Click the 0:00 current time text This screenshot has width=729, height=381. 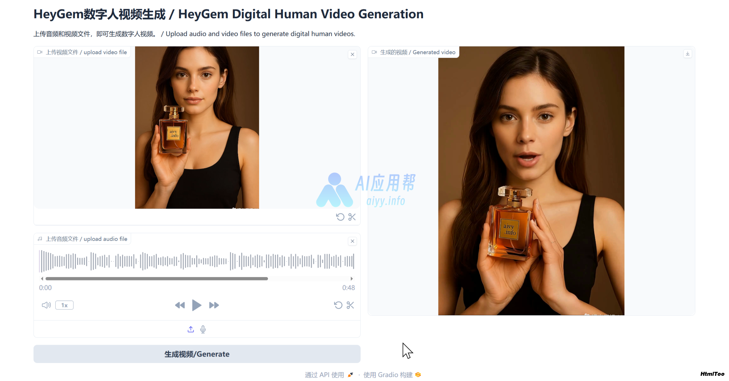(x=45, y=288)
